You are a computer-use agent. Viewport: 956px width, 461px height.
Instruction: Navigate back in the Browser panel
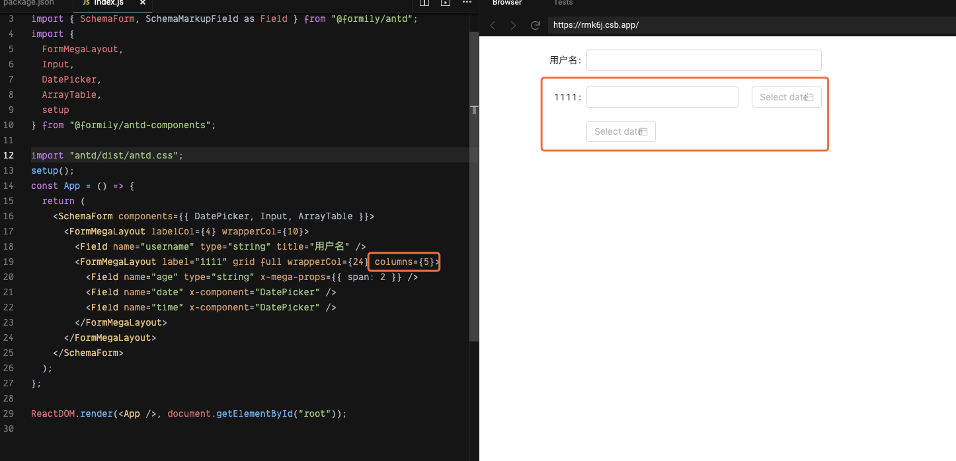[x=493, y=25]
